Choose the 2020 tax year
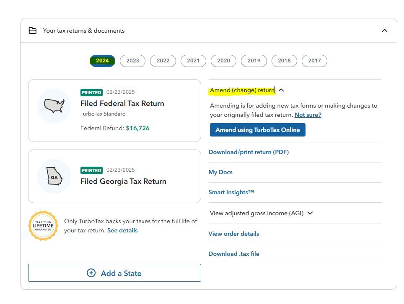404x304 pixels. click(x=224, y=61)
